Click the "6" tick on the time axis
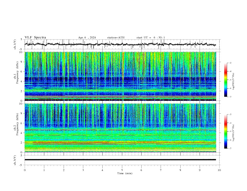Image resolution: width=247 pixels, height=191 pixels. click(x=142, y=170)
